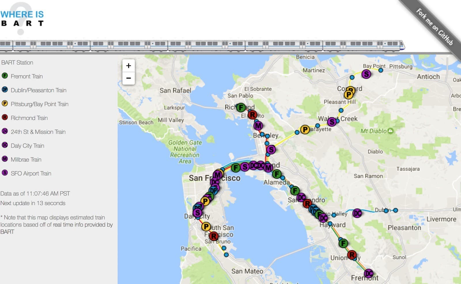
Task: Select the Fremont train marker south of Hayward
Action: pos(343,243)
